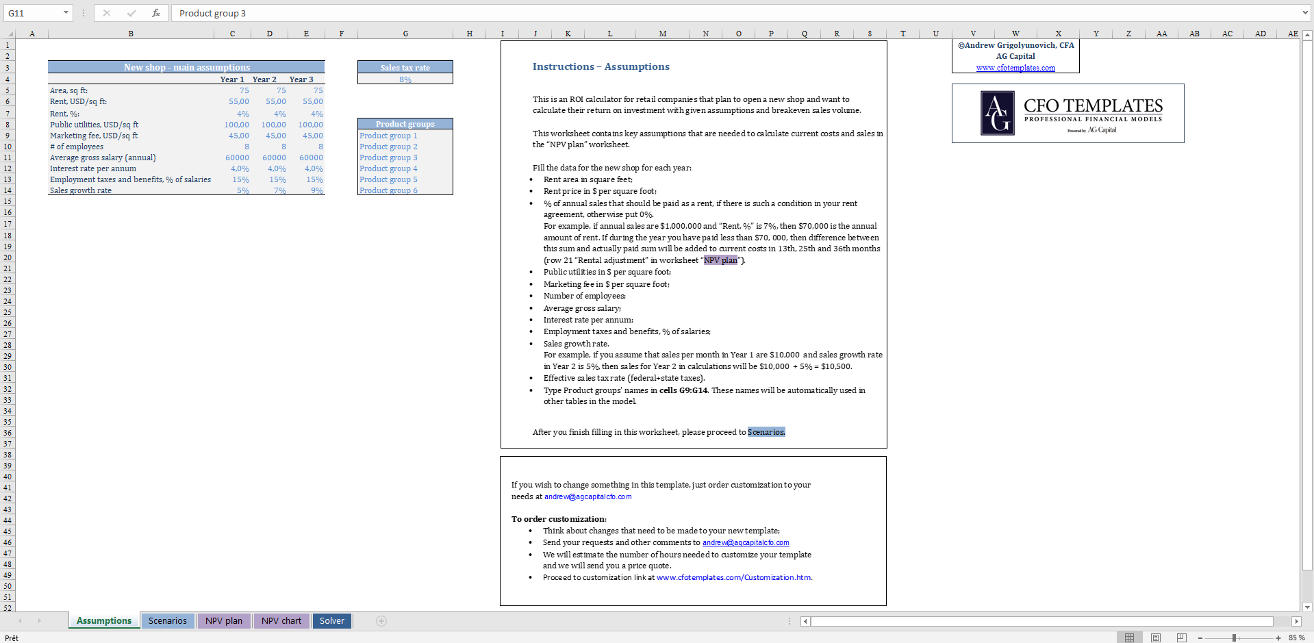Expand the formula bar with chevron
The image size is (1314, 643).
coord(1305,13)
